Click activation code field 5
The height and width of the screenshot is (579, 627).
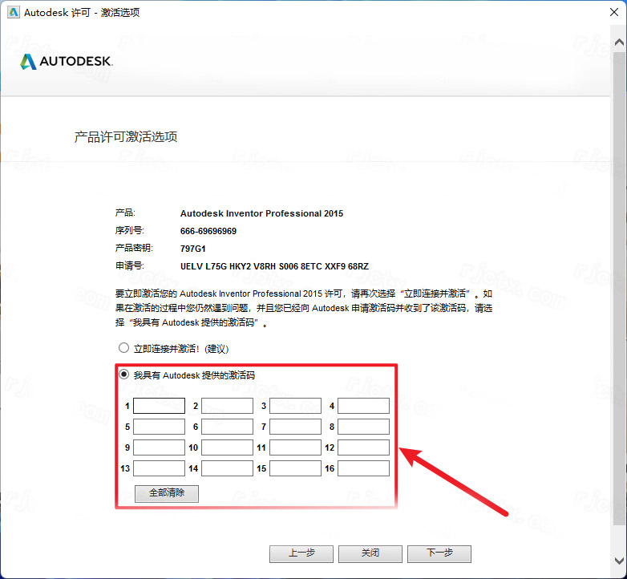(x=159, y=427)
